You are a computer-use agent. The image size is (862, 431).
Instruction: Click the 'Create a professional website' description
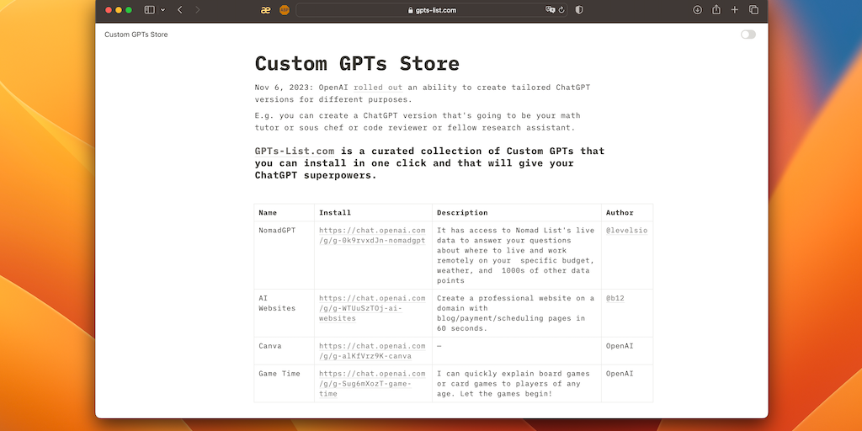516,313
